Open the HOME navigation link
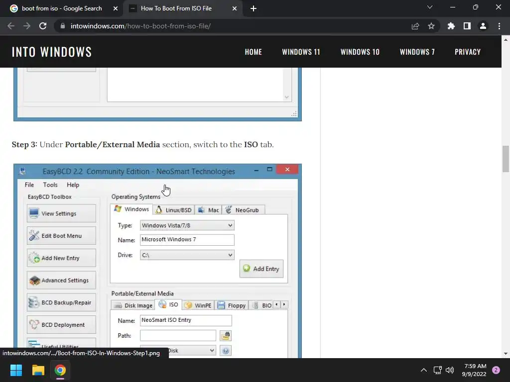Image resolution: width=510 pixels, height=382 pixels. pyautogui.click(x=254, y=52)
